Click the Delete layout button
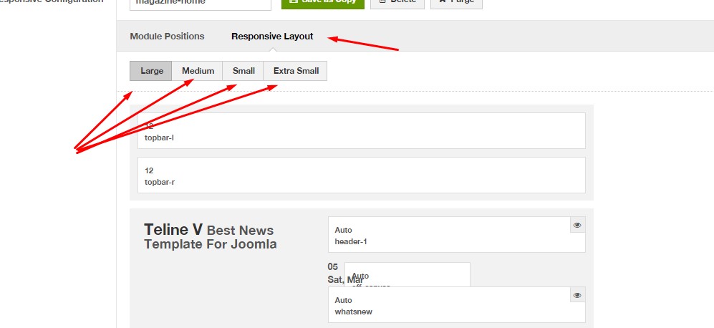 click(x=397, y=3)
